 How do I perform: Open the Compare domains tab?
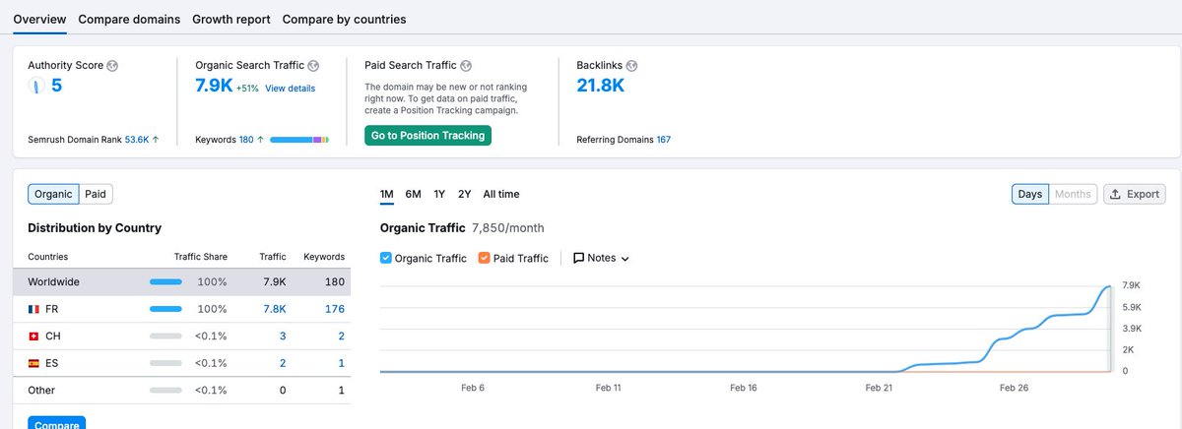point(129,19)
